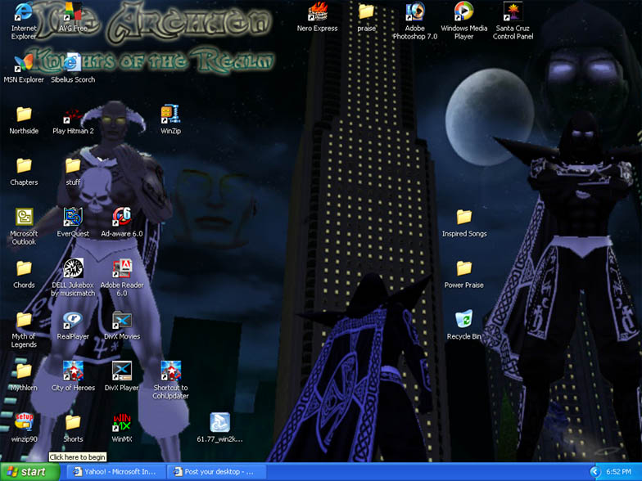Switch to the Yahoo! Internet Explorer taskbar window
Screen dimensions: 642x481
coord(116,471)
